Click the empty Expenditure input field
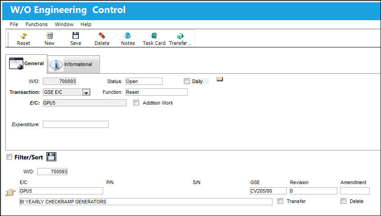The image size is (381, 216). pyautogui.click(x=76, y=124)
